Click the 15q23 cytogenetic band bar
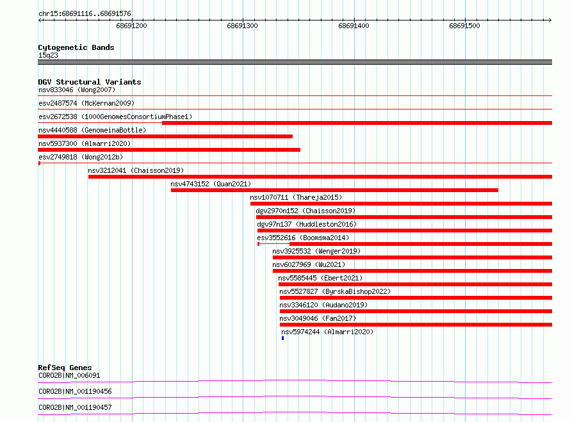Image resolution: width=570 pixels, height=422 pixels. coord(295,62)
